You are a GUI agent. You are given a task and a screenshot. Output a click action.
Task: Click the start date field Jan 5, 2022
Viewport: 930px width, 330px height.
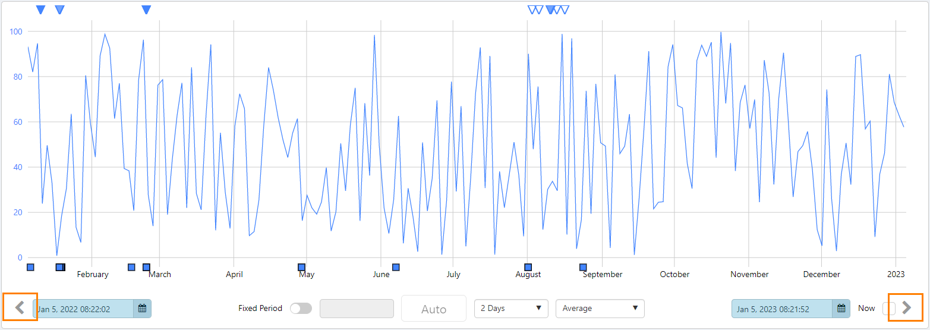click(x=83, y=309)
